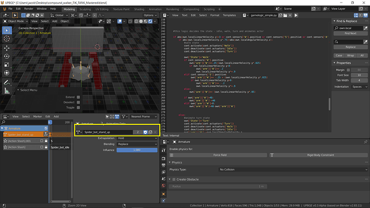Select the Measure tool
This screenshot has height=208, width=370.
click(6, 91)
